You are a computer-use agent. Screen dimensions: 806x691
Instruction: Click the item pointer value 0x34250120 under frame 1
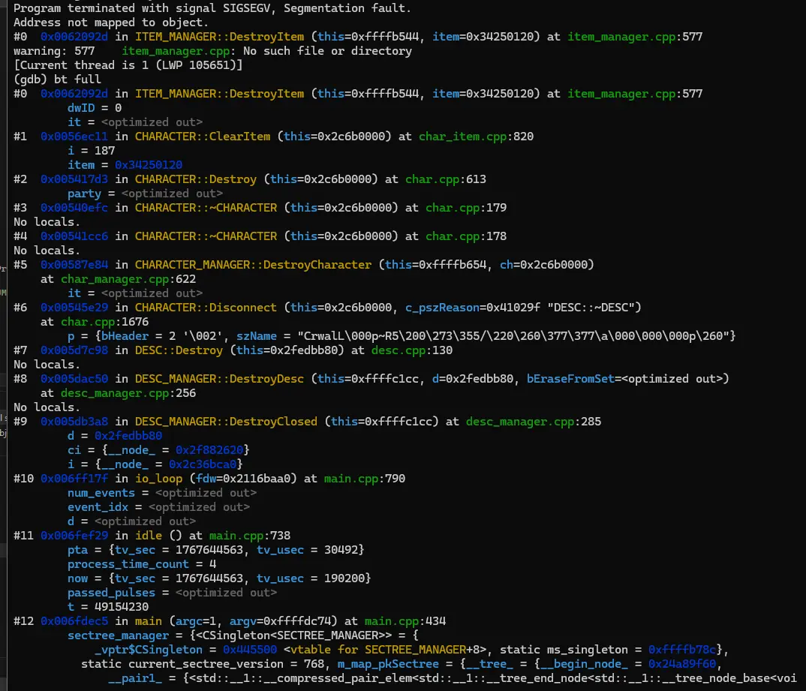(149, 165)
